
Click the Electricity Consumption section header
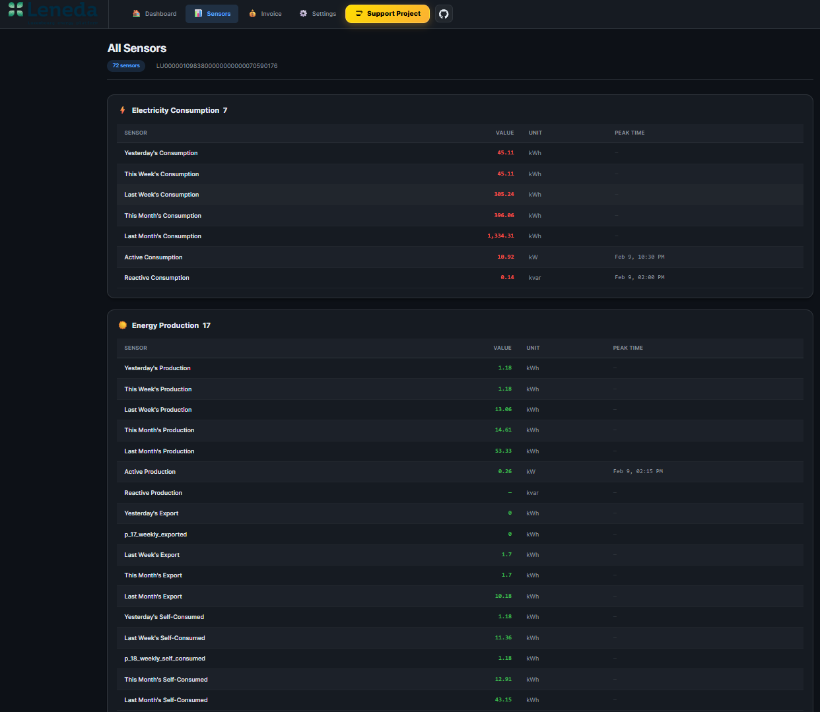[x=176, y=110]
